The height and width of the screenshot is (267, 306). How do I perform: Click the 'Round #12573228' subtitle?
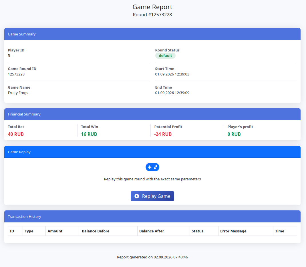pos(152,15)
